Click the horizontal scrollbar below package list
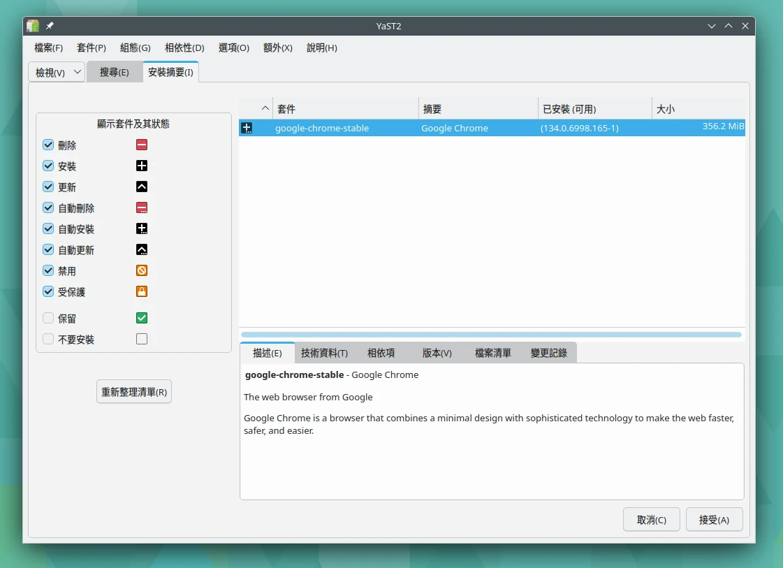This screenshot has height=568, width=783. pyautogui.click(x=491, y=335)
